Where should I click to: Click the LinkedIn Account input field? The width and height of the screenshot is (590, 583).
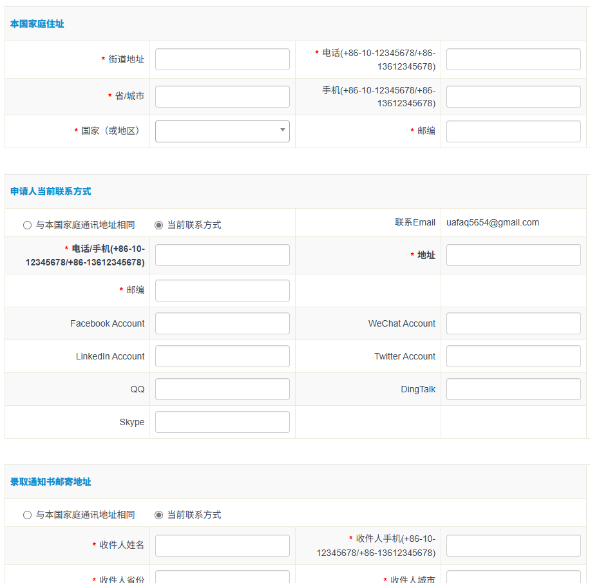point(222,356)
